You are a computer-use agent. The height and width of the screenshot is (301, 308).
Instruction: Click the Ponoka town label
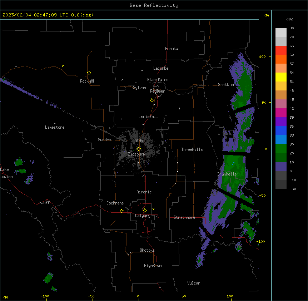[x=172, y=49]
